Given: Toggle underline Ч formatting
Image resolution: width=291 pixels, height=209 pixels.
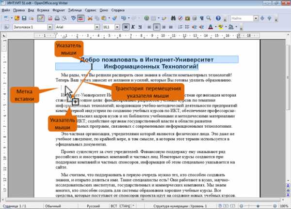Looking at the screenshot, I should point(140,27).
